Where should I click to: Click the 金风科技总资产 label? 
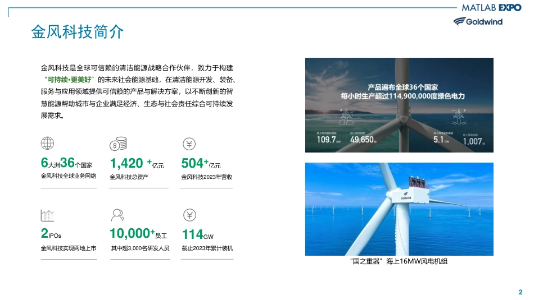[x=129, y=177]
